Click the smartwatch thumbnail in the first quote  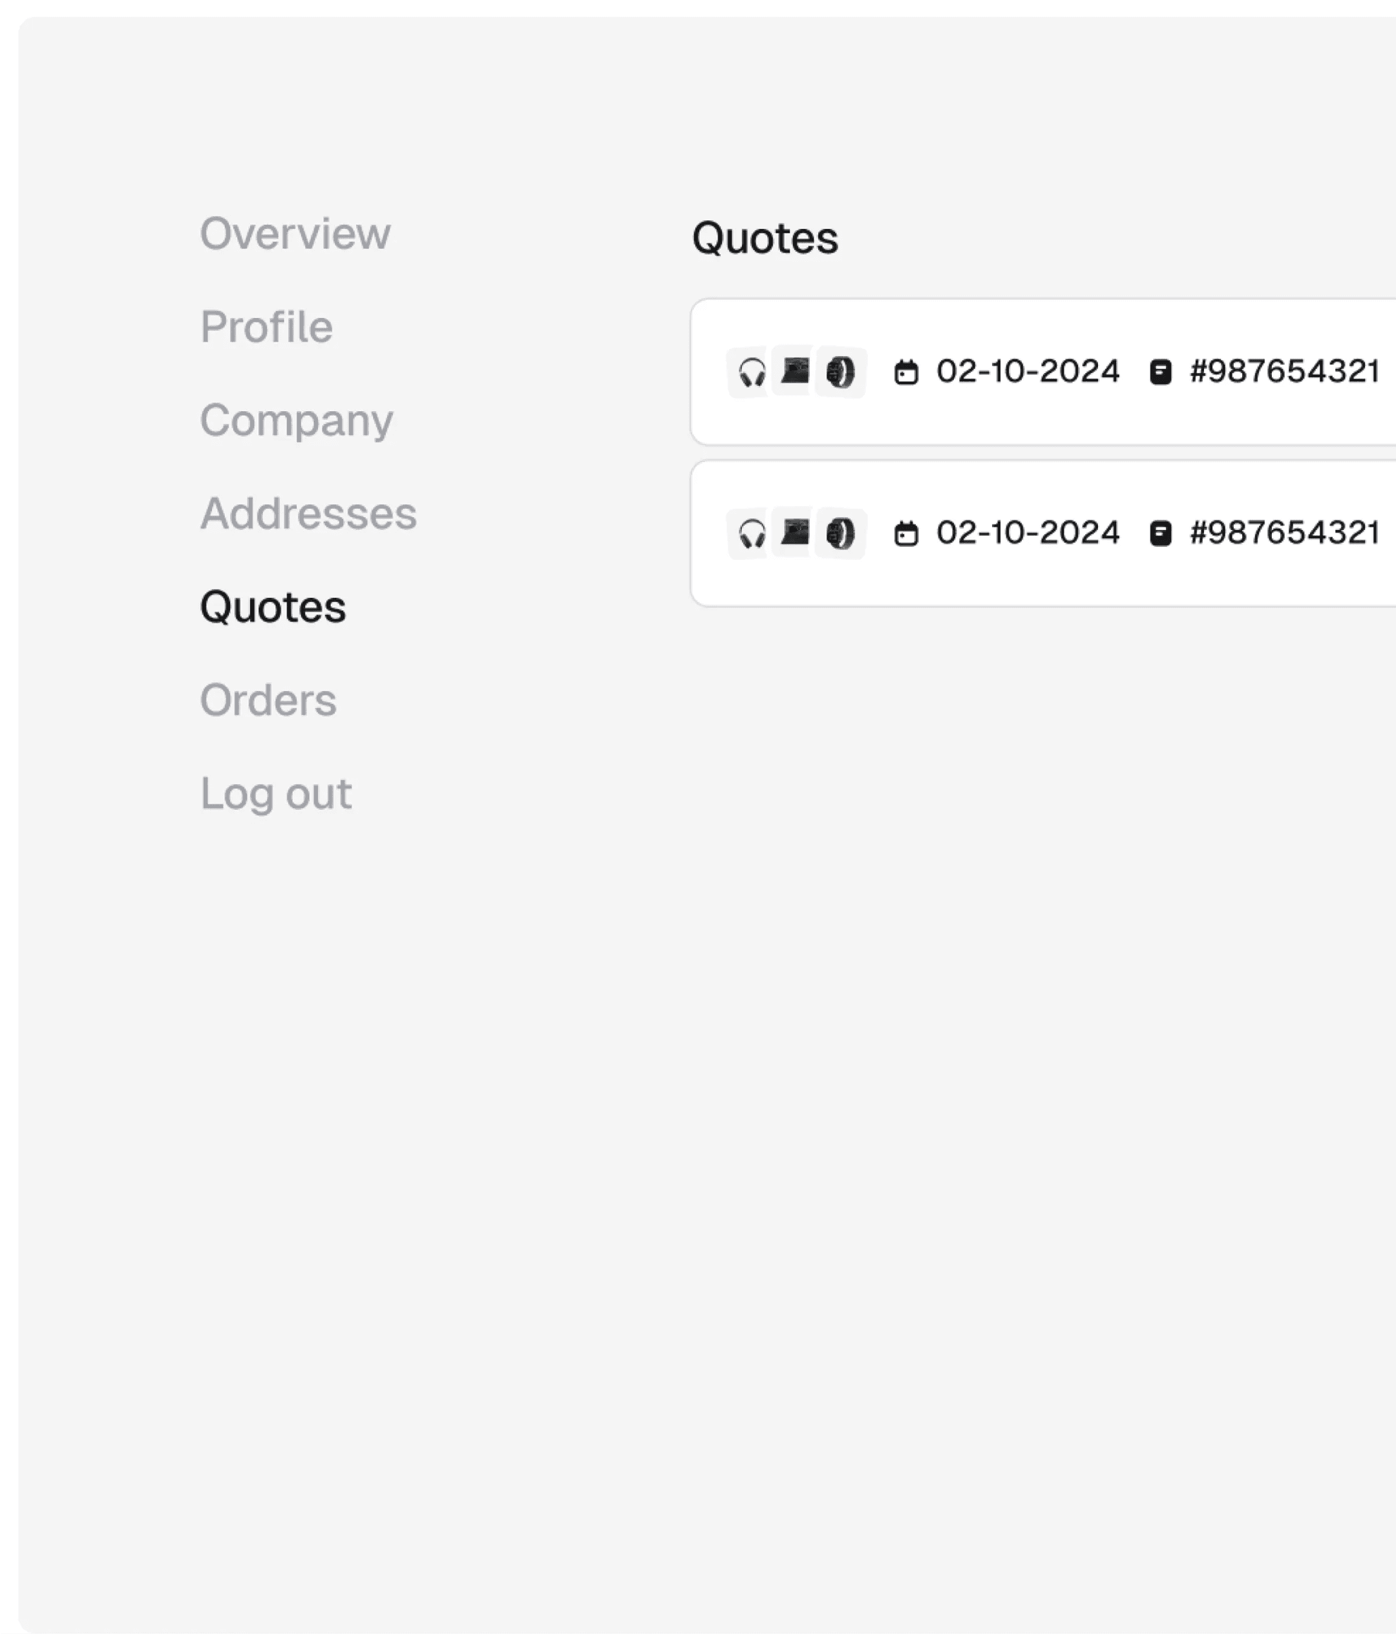[841, 372]
